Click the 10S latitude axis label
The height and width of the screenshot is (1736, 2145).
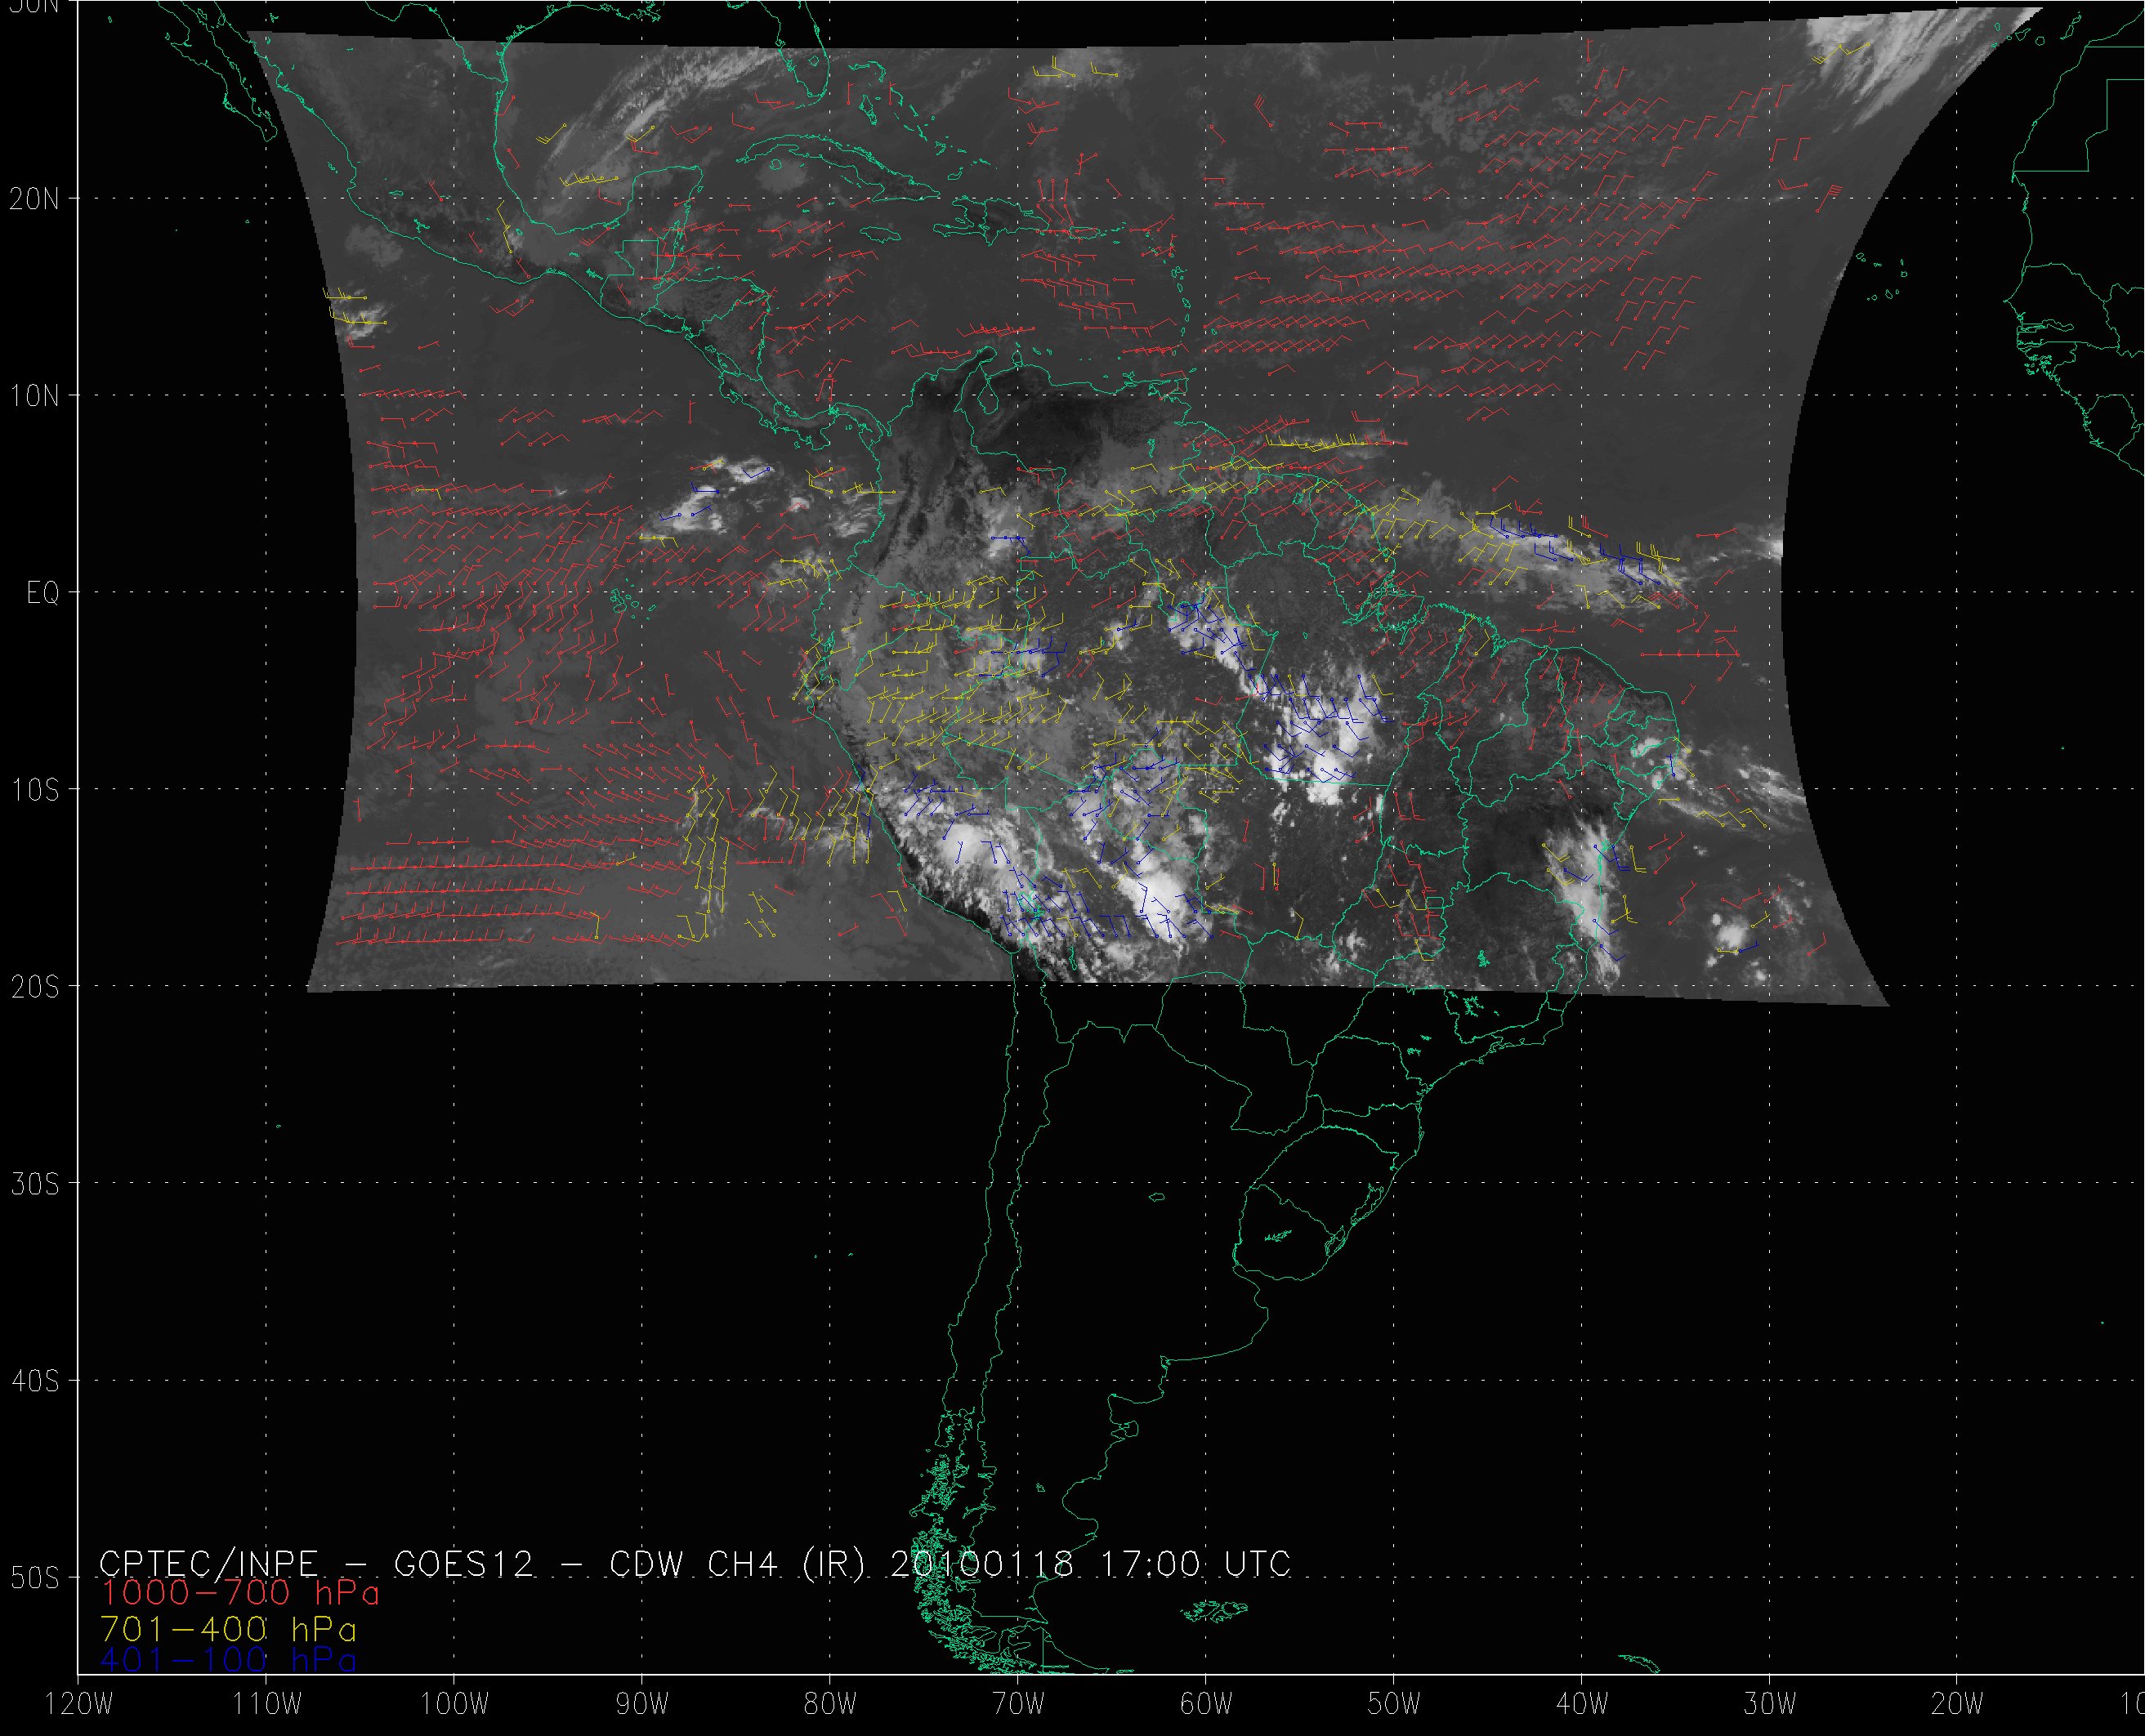(35, 790)
